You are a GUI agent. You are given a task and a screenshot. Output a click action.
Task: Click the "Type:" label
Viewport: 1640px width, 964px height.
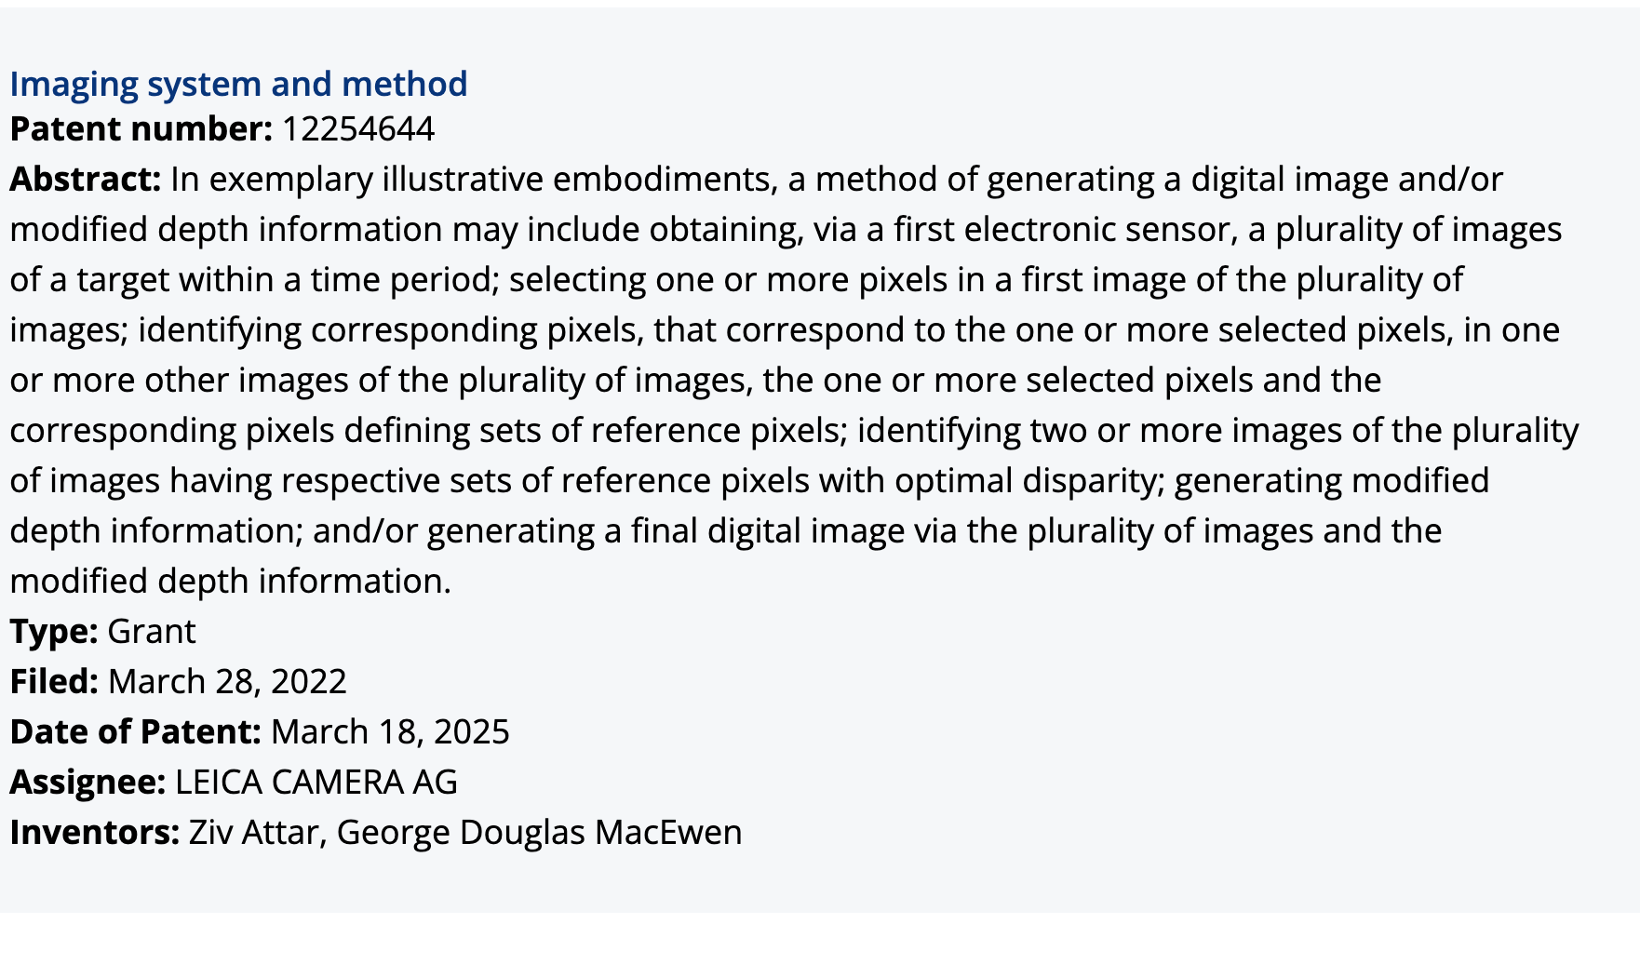54,631
